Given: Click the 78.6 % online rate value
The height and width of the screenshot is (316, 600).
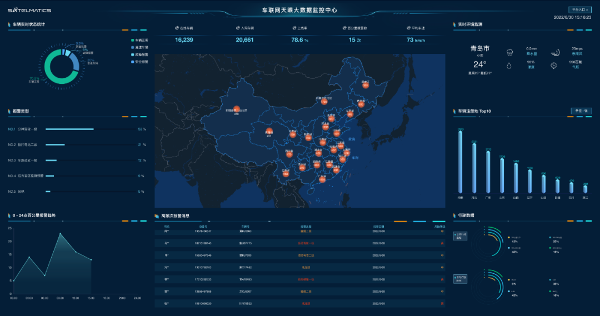Looking at the screenshot, I should coord(299,40).
